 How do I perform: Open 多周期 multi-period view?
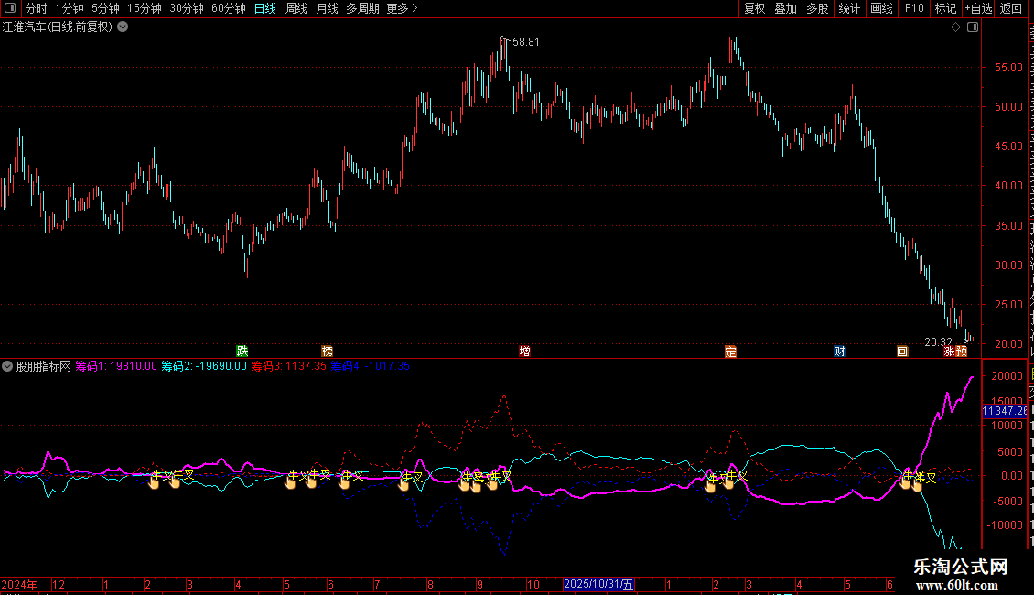(x=362, y=8)
